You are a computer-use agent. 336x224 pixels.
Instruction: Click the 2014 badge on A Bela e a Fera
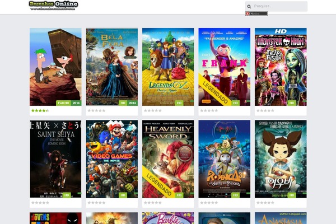point(132,103)
